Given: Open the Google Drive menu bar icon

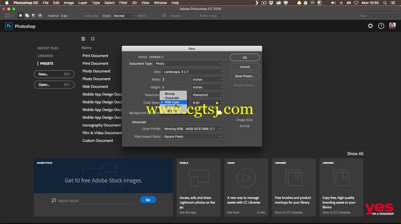Looking at the screenshot, I should [305, 3].
